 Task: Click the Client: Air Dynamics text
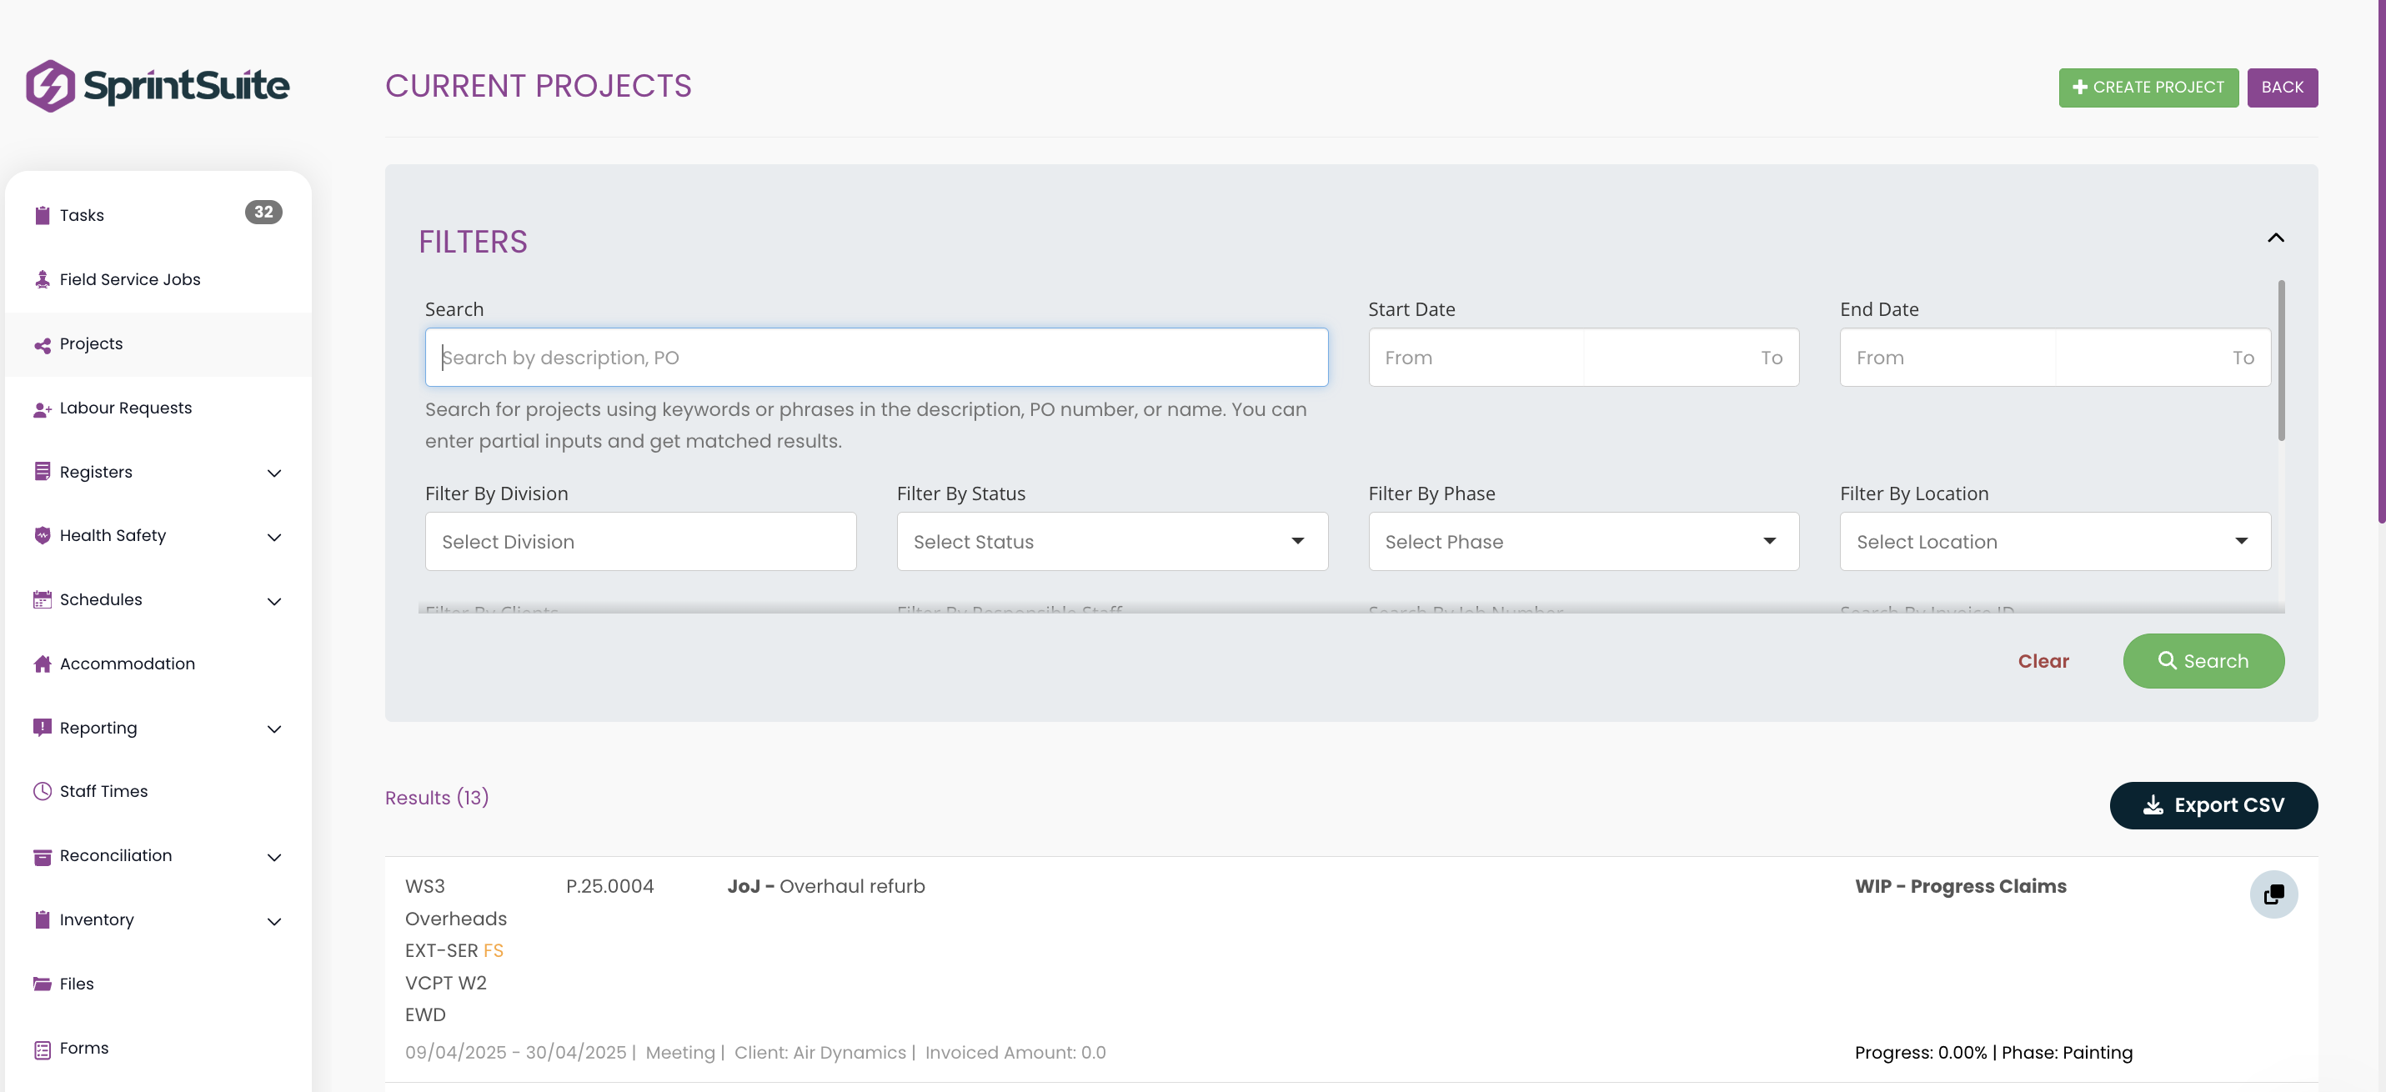(820, 1053)
